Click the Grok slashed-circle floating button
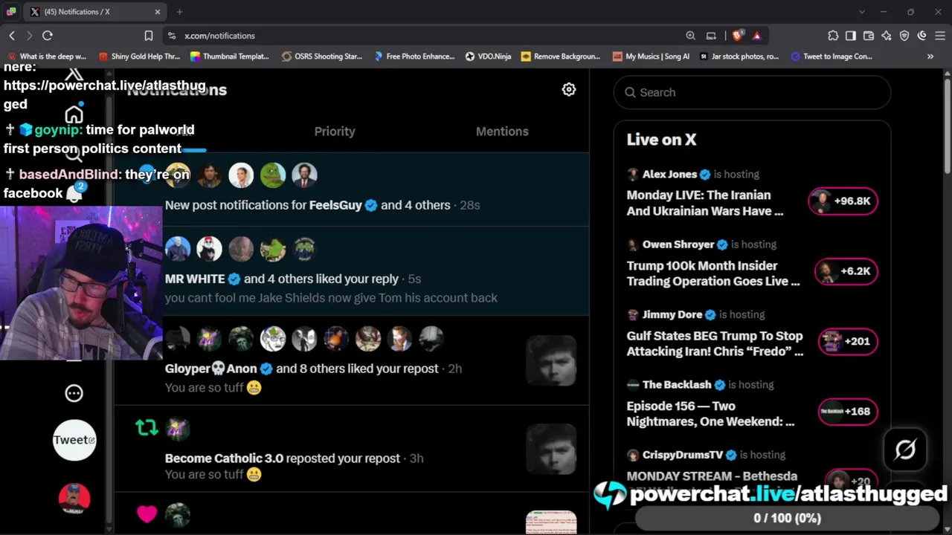 tap(905, 450)
